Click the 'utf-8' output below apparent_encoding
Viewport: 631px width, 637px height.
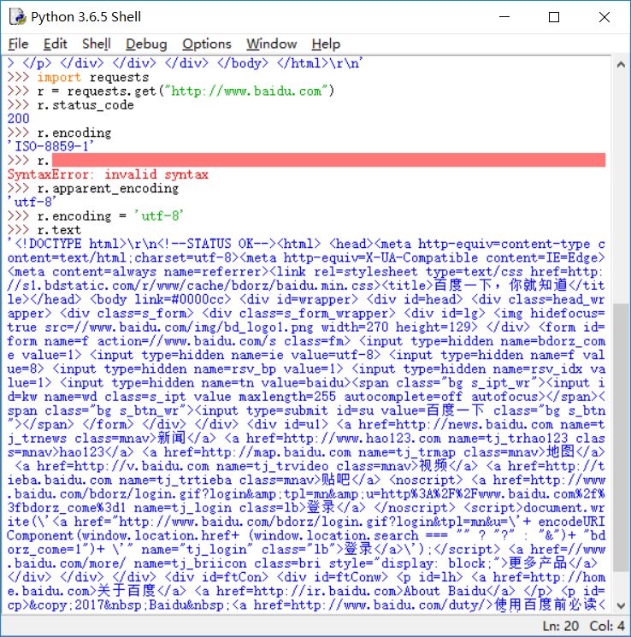pyautogui.click(x=32, y=202)
